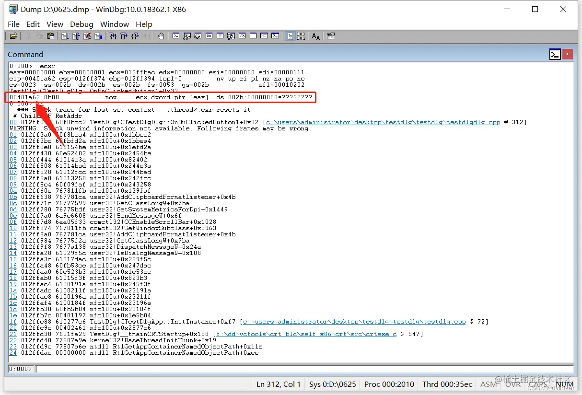Open the Locals window toolbar icon
This screenshot has width=582, height=395.
[198, 36]
